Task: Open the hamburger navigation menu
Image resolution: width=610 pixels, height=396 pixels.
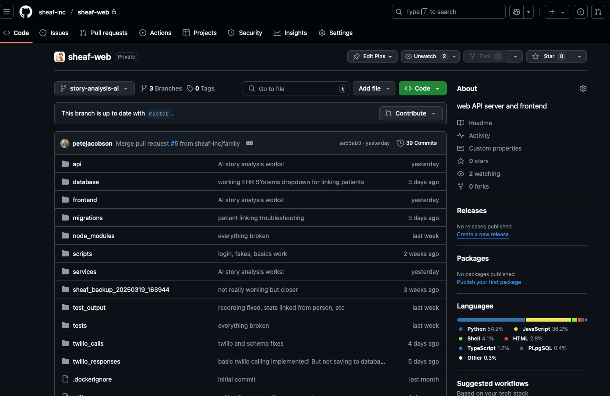Action: coord(7,12)
